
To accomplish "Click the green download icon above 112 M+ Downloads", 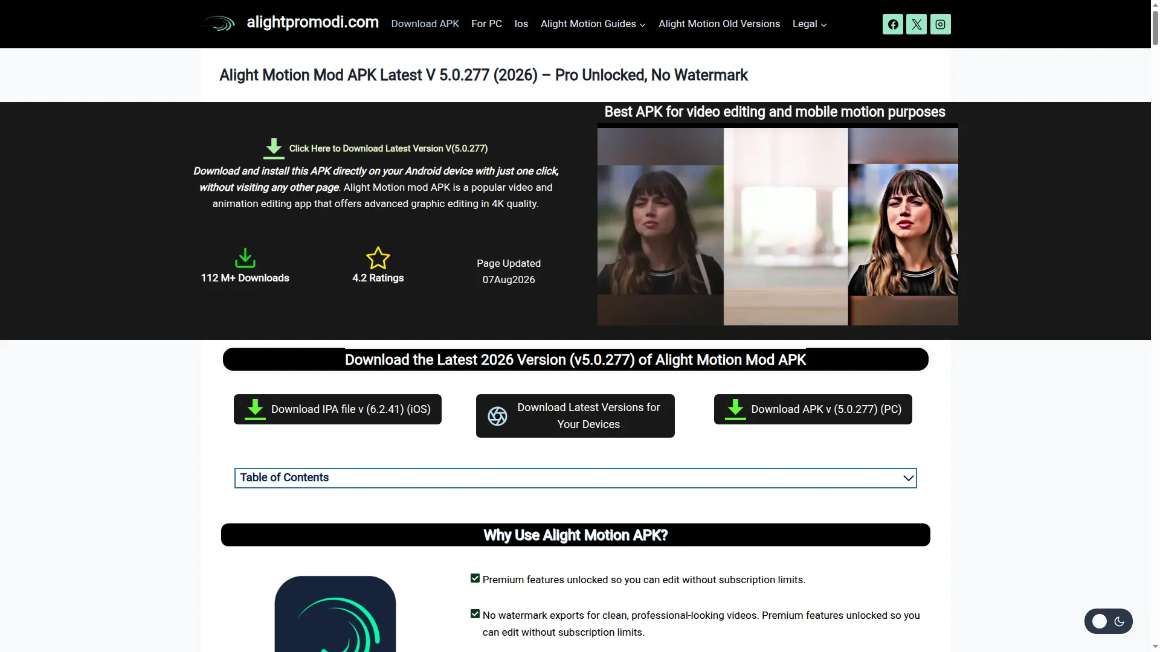I will pos(245,258).
